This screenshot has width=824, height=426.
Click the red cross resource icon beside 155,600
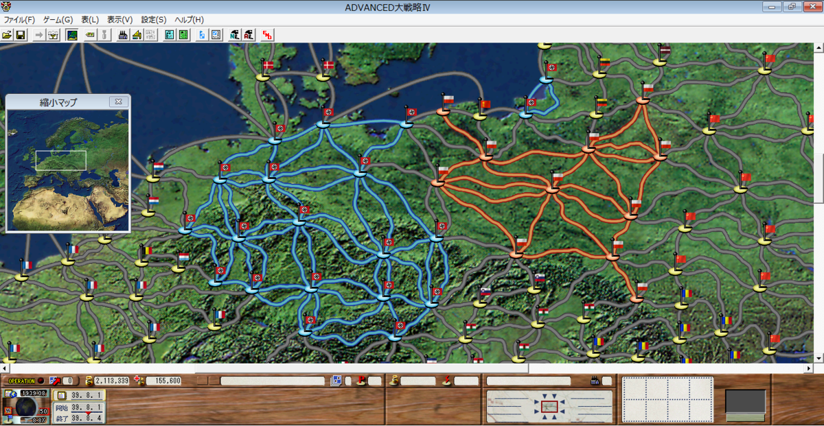(x=139, y=381)
